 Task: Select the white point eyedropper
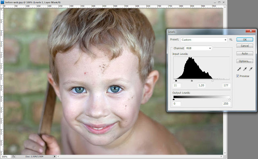coord(251,69)
